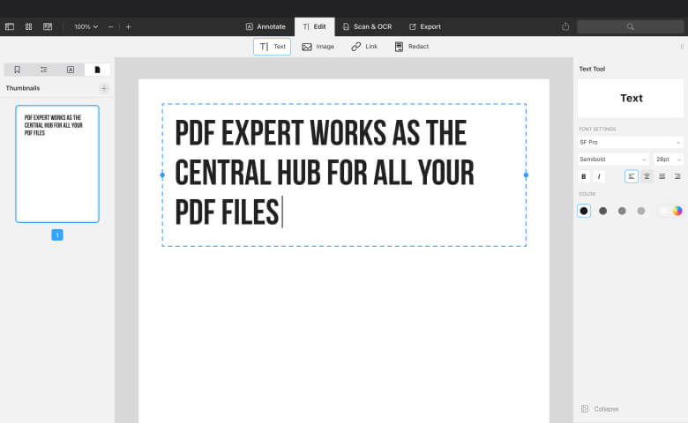Open split view layout icon
Image resolution: width=688 pixels, height=423 pixels.
point(48,26)
